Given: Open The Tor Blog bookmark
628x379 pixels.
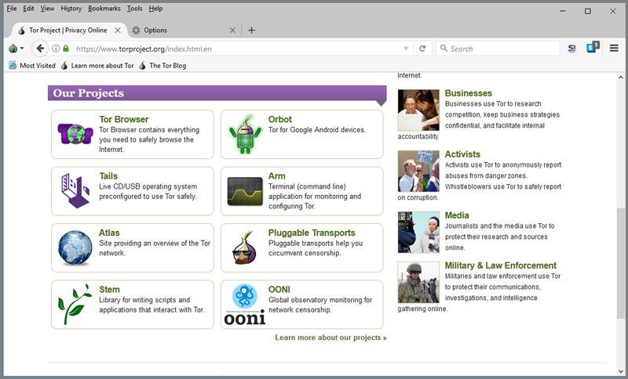Looking at the screenshot, I should [162, 66].
